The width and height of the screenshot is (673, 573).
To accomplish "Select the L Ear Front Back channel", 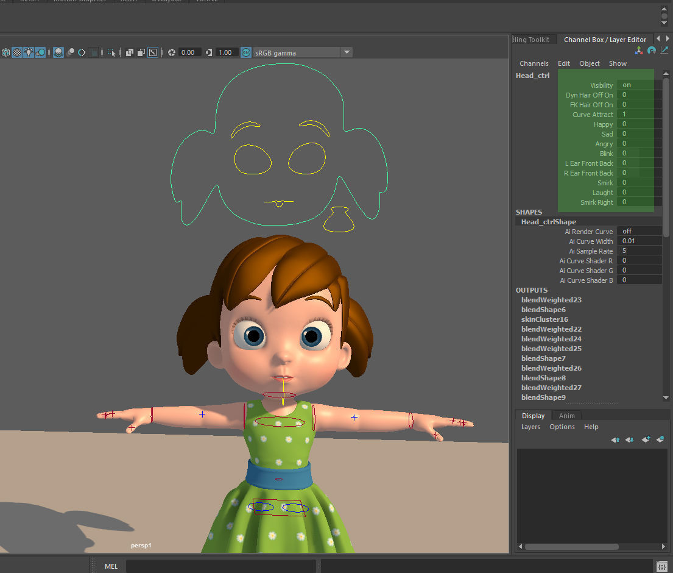I will [589, 163].
